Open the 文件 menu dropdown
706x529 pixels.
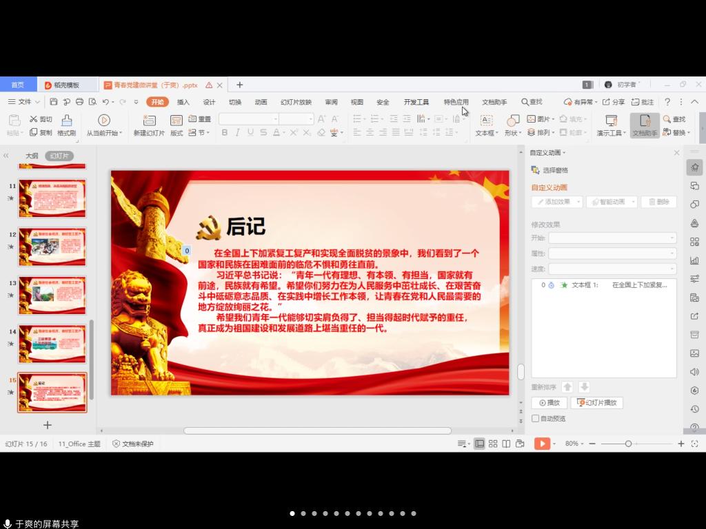point(24,102)
